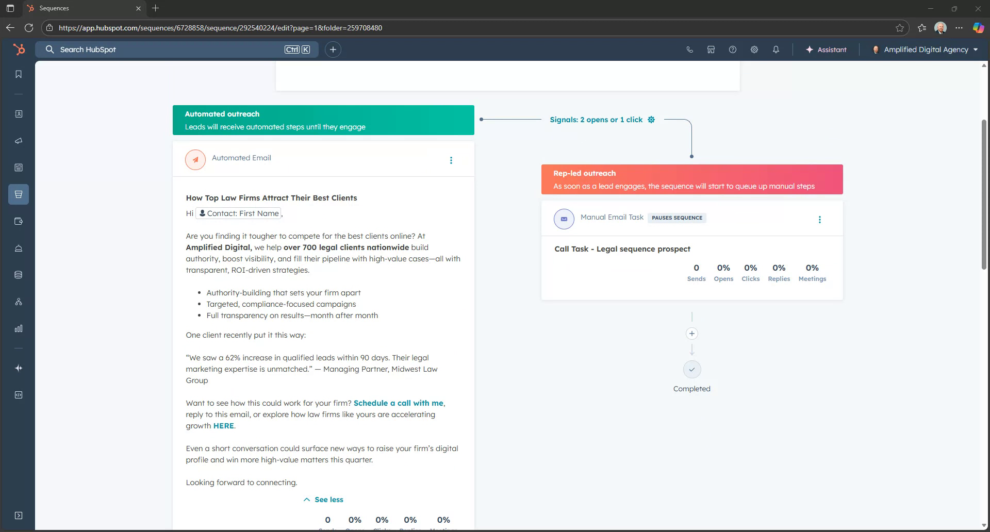Open the Signals settings gear beside '2 opens or 1 click'
The height and width of the screenshot is (532, 990).
(x=651, y=119)
